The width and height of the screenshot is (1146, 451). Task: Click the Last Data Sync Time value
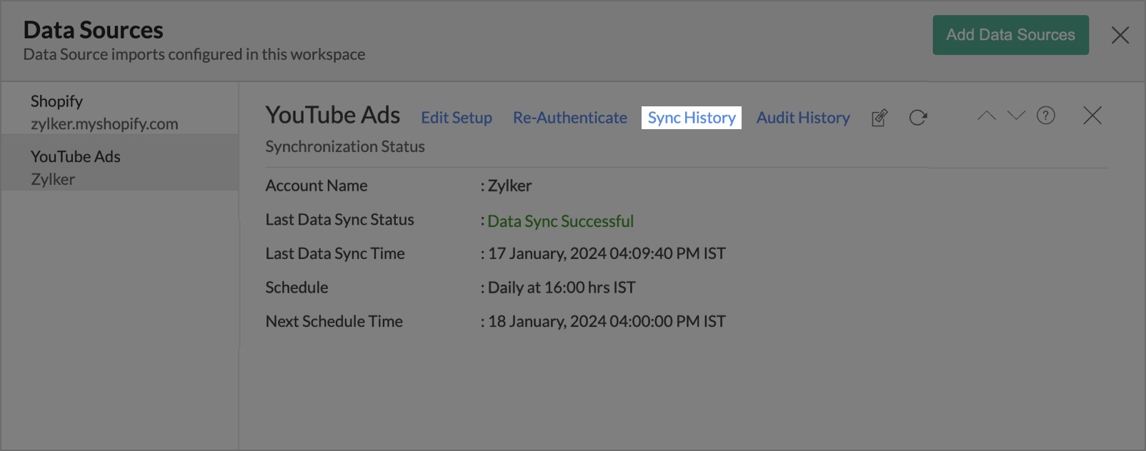(x=607, y=253)
